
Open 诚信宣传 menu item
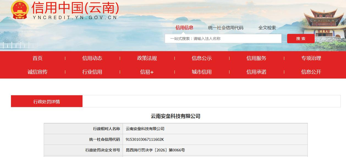click(37, 72)
